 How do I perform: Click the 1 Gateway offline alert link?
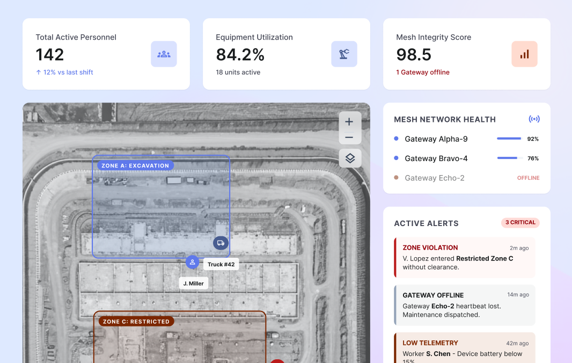click(x=423, y=72)
